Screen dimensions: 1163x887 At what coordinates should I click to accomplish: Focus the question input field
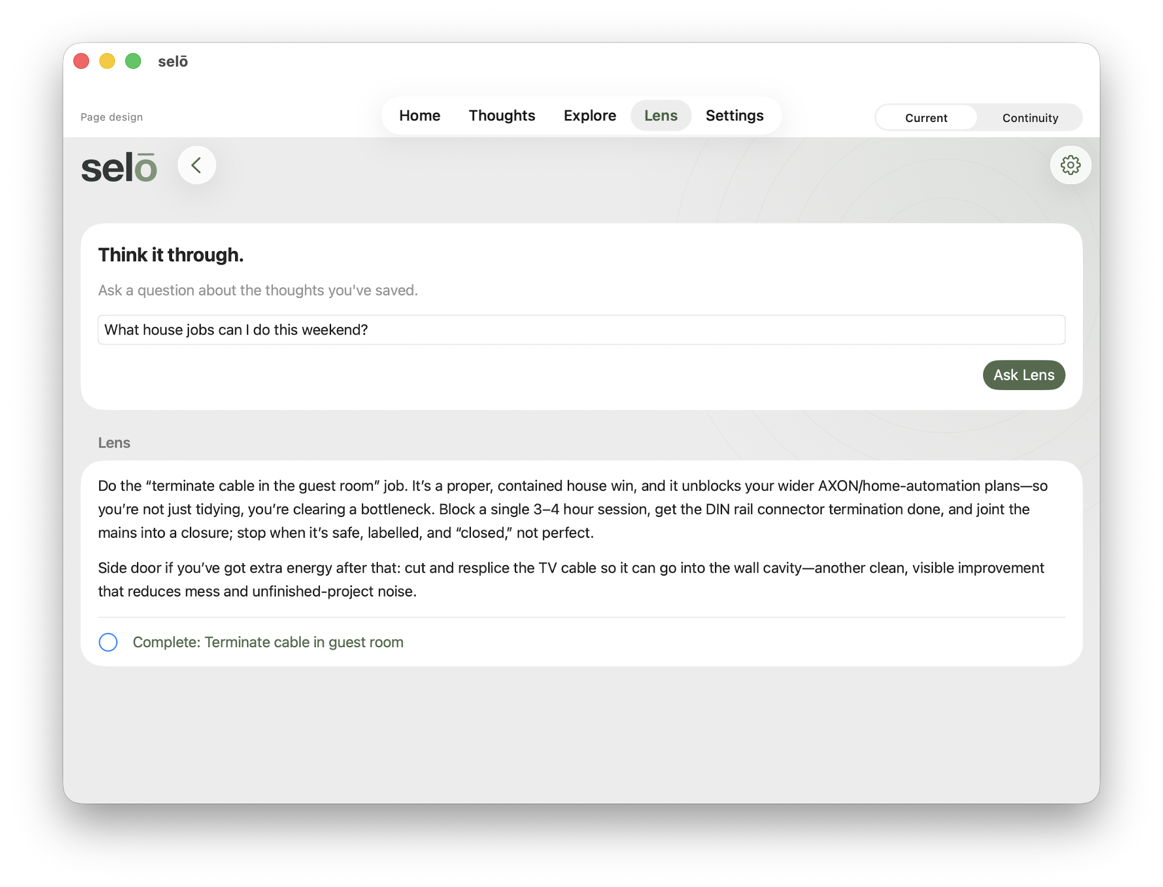[x=581, y=330]
